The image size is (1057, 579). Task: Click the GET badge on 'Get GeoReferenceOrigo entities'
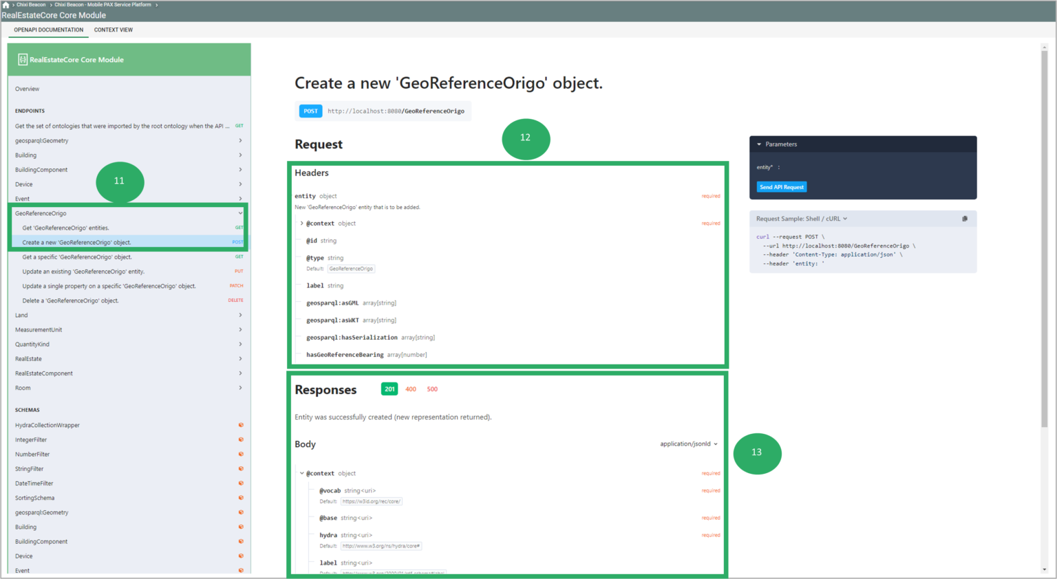click(237, 227)
